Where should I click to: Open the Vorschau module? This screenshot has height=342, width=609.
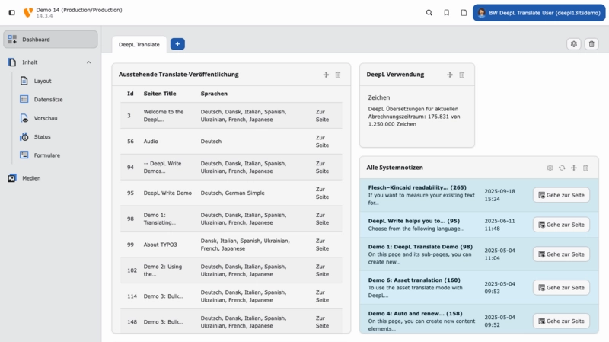tap(45, 118)
